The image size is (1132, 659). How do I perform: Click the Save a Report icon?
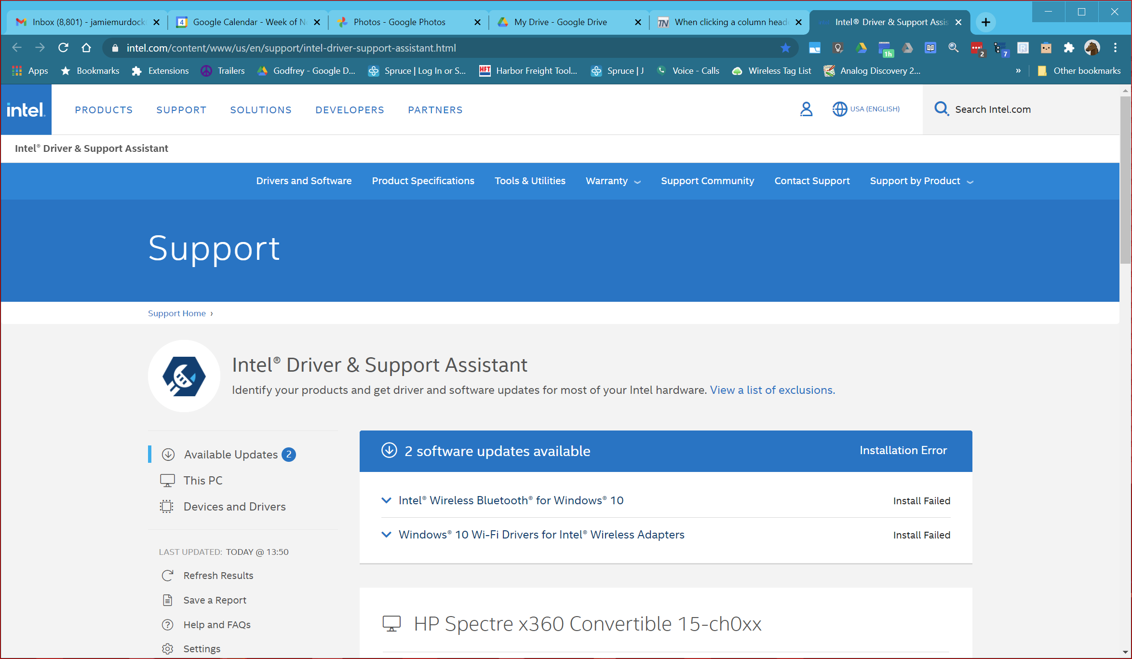[167, 600]
